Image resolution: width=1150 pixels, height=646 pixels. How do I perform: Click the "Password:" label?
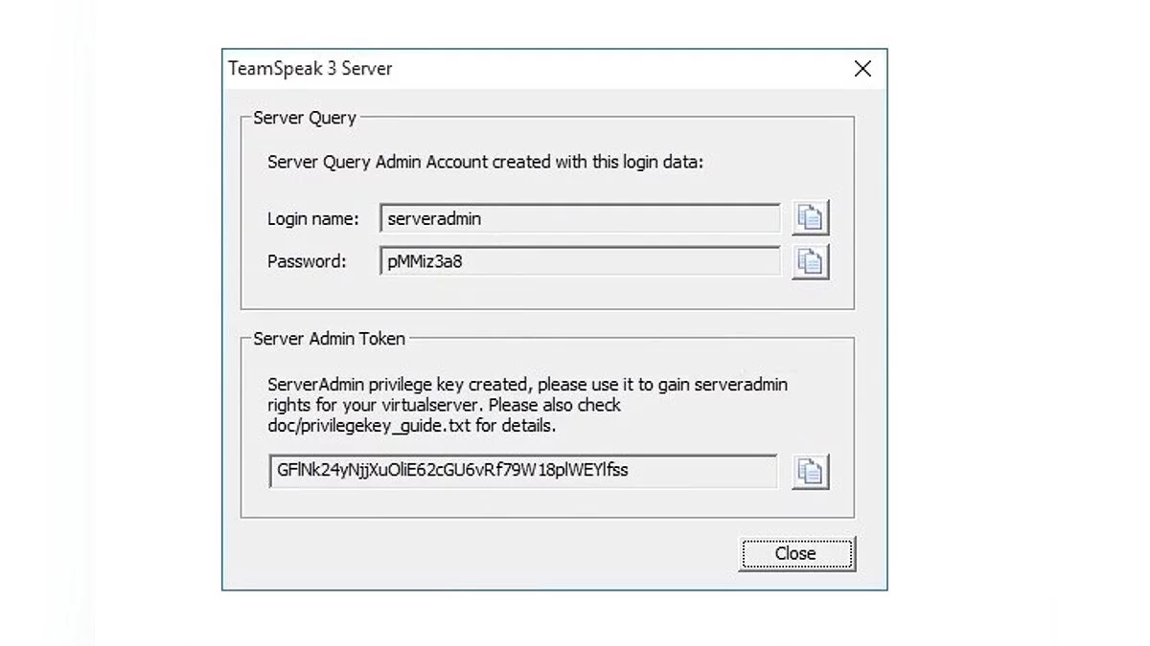click(307, 261)
